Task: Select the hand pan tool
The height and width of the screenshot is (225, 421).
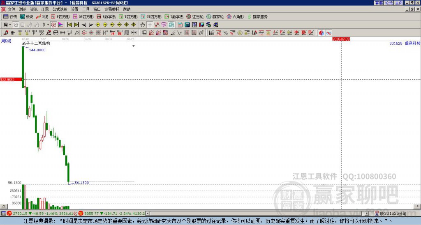Action: coord(143,25)
